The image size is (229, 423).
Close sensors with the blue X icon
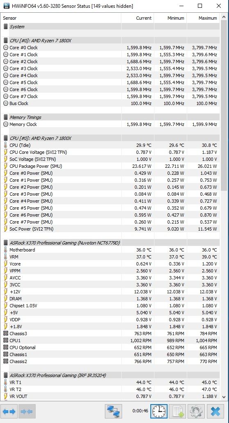[215, 412]
